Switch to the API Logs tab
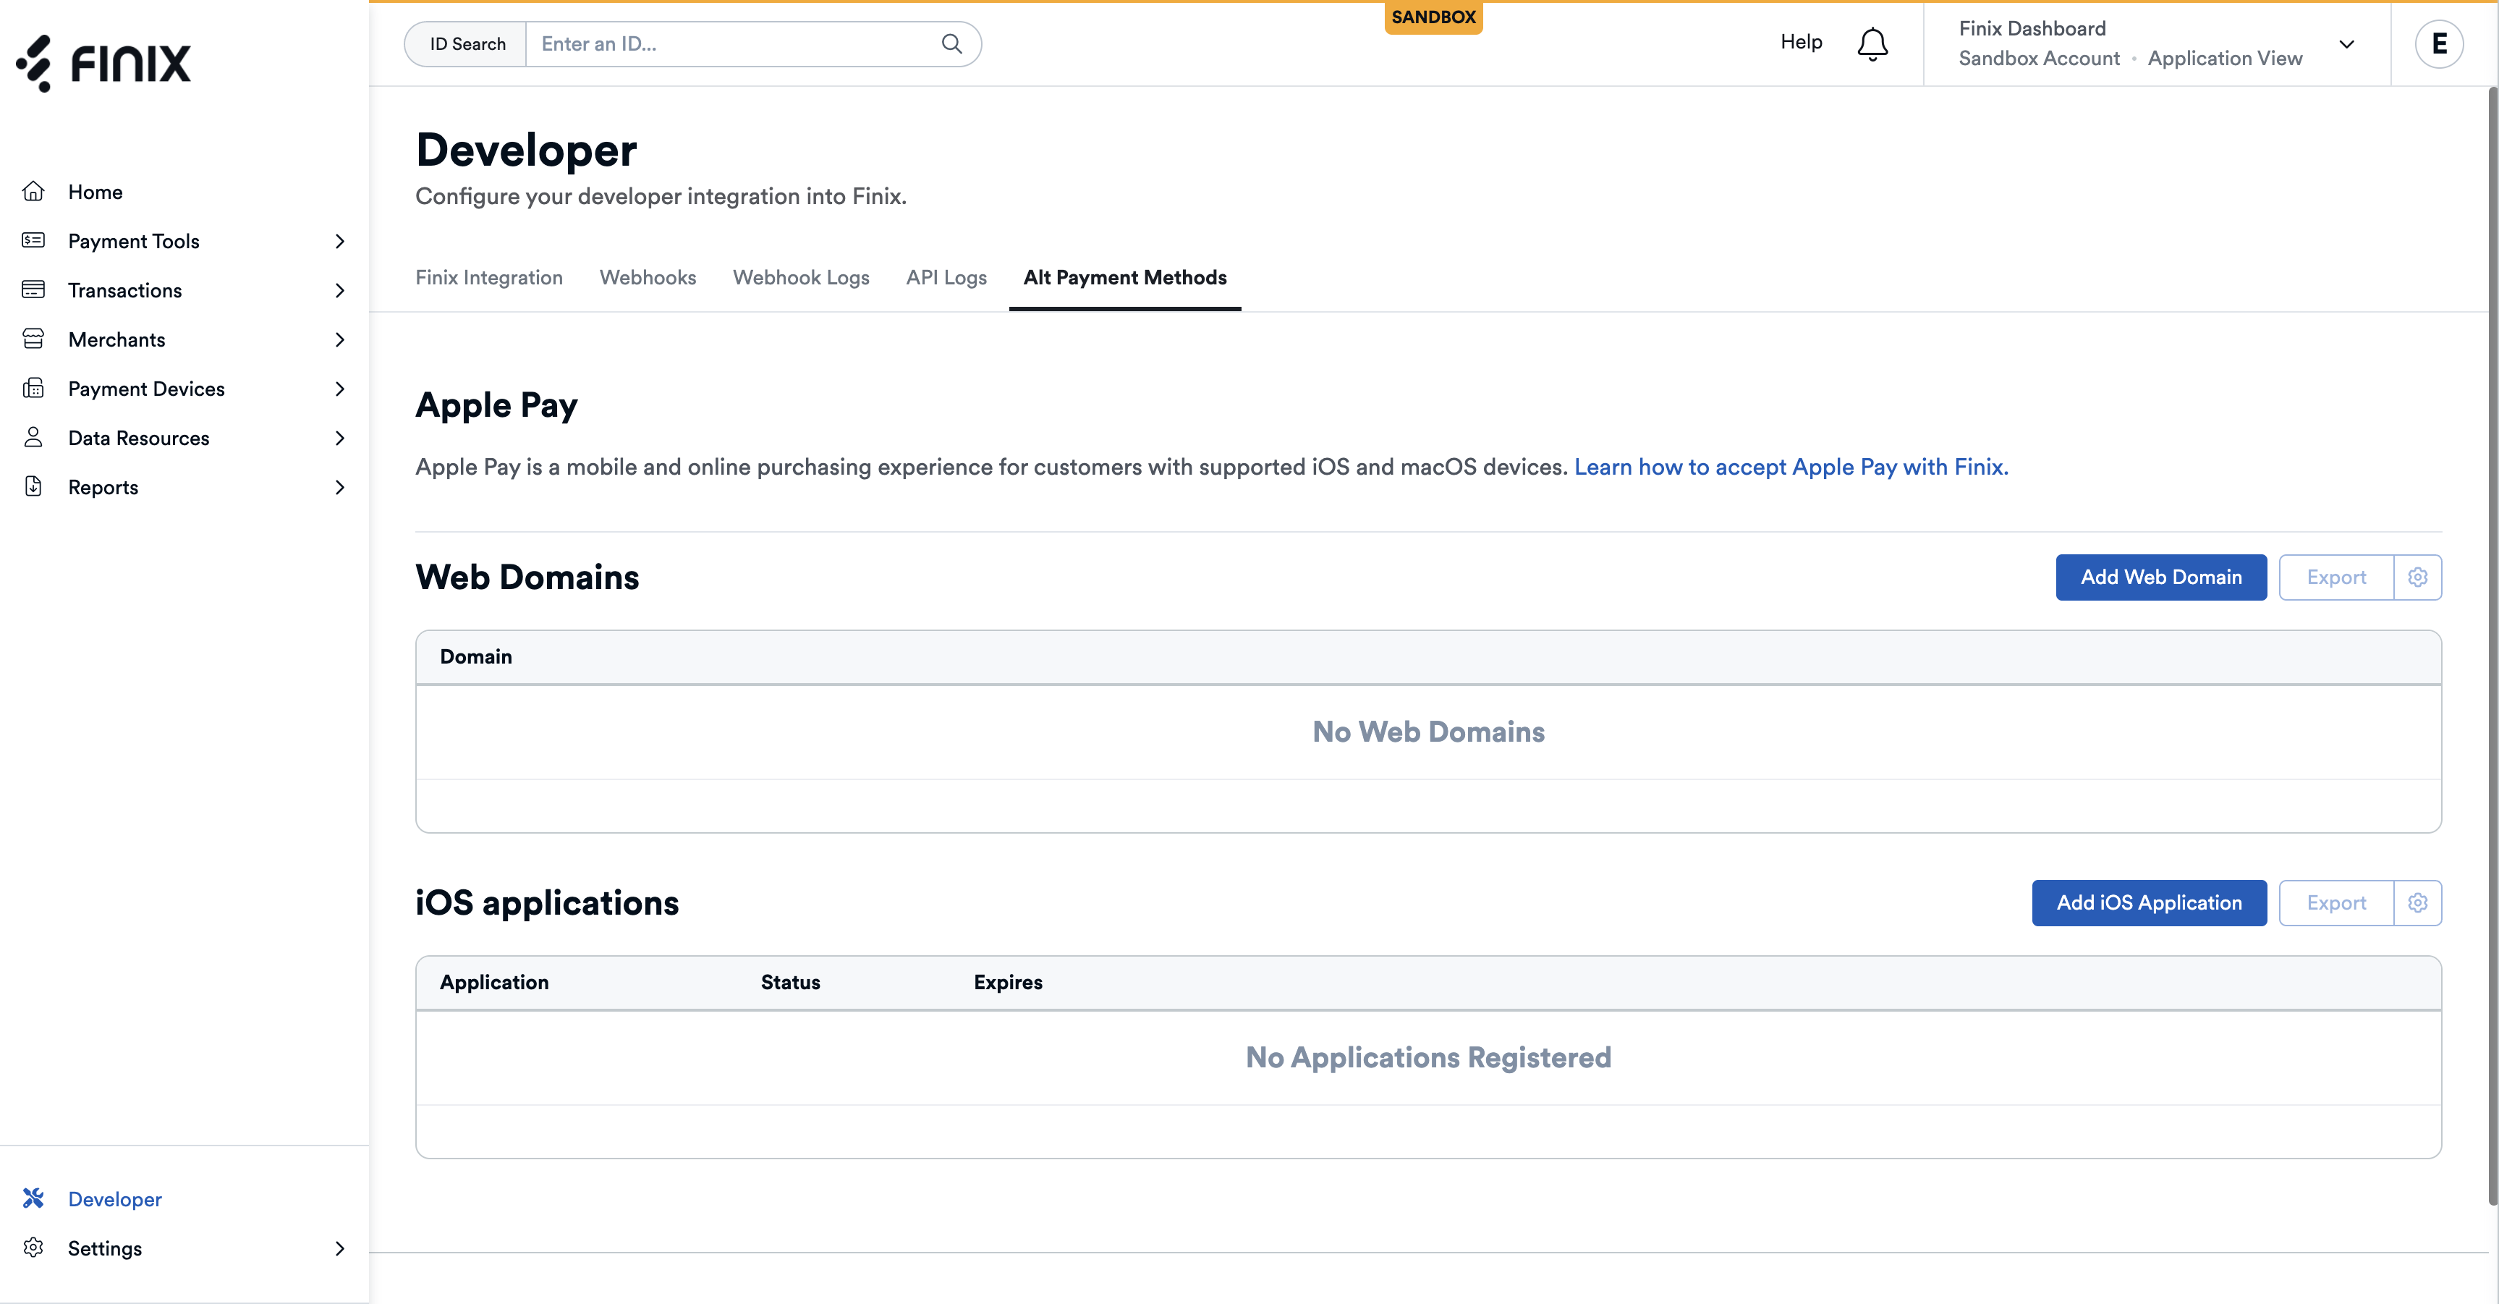 point(946,277)
